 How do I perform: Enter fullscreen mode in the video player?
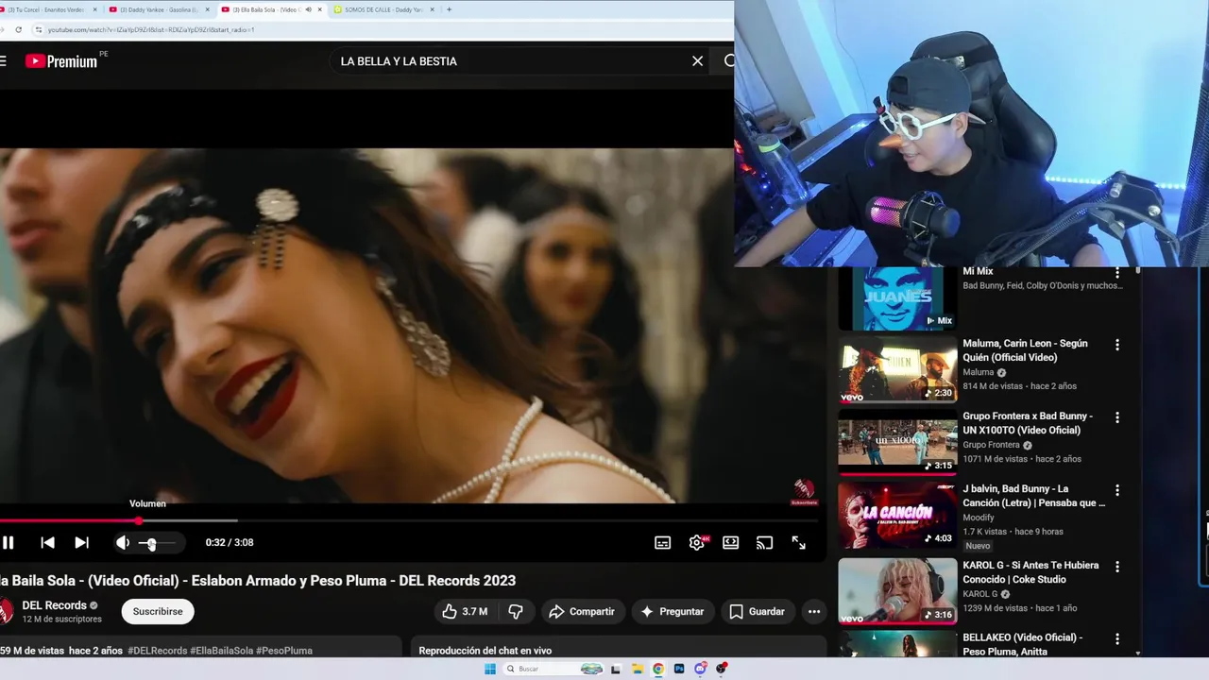click(799, 542)
